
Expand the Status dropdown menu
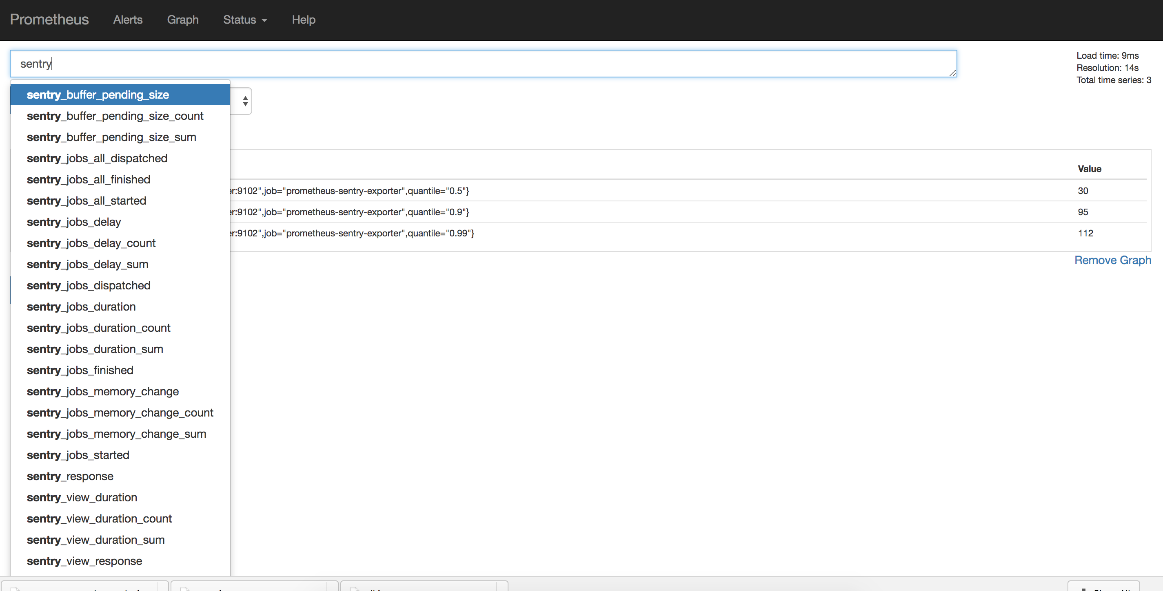(x=245, y=20)
